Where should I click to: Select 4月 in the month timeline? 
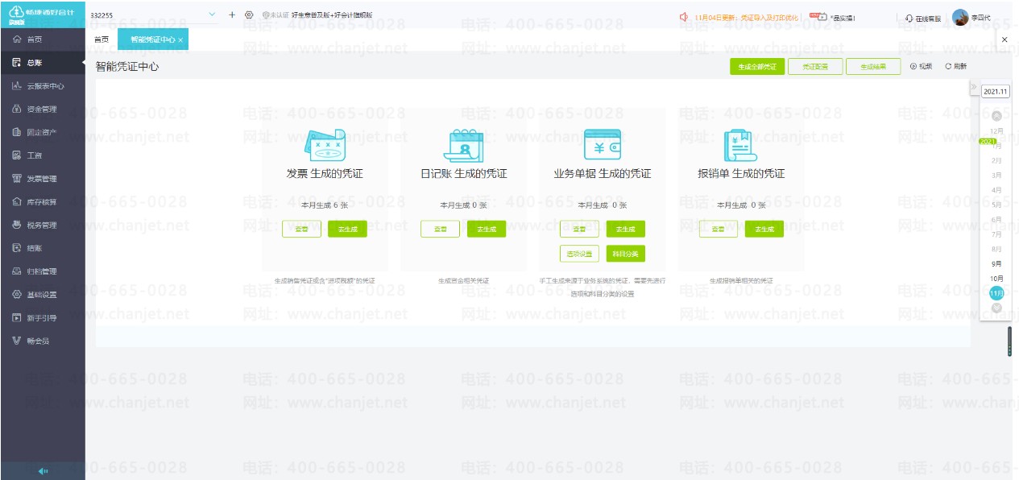[x=996, y=190]
